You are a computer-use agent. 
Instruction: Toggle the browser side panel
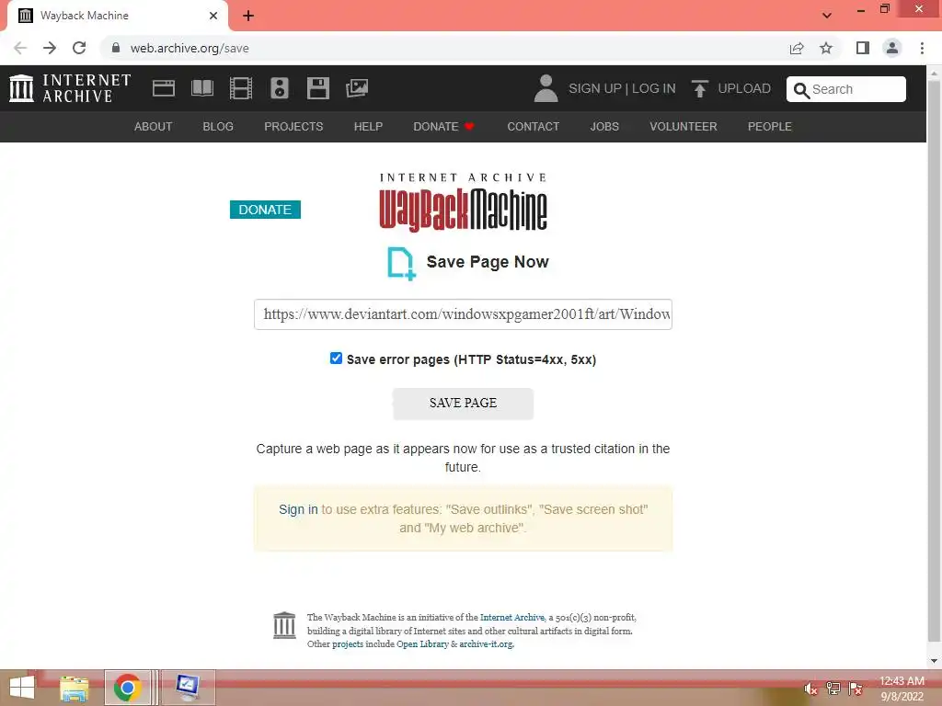tap(863, 48)
